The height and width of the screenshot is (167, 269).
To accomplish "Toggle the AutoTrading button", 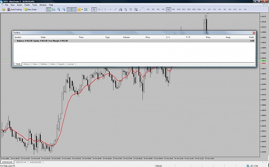I will point(15,9).
